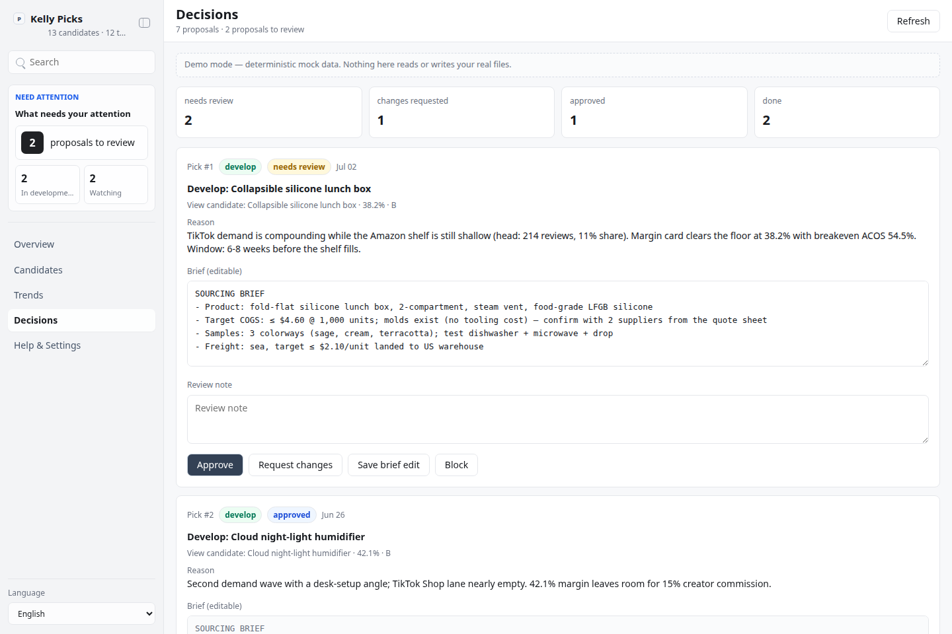Click the needs review badge on Pick #1

coord(299,167)
